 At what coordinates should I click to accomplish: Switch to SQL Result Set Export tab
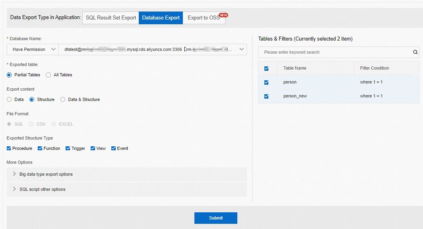click(111, 18)
